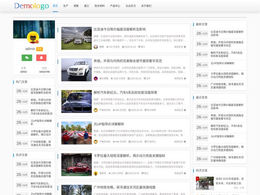Open the 比亚迪 article thumbnail in main list
The height and width of the screenshot is (195, 260).
tap(77, 38)
